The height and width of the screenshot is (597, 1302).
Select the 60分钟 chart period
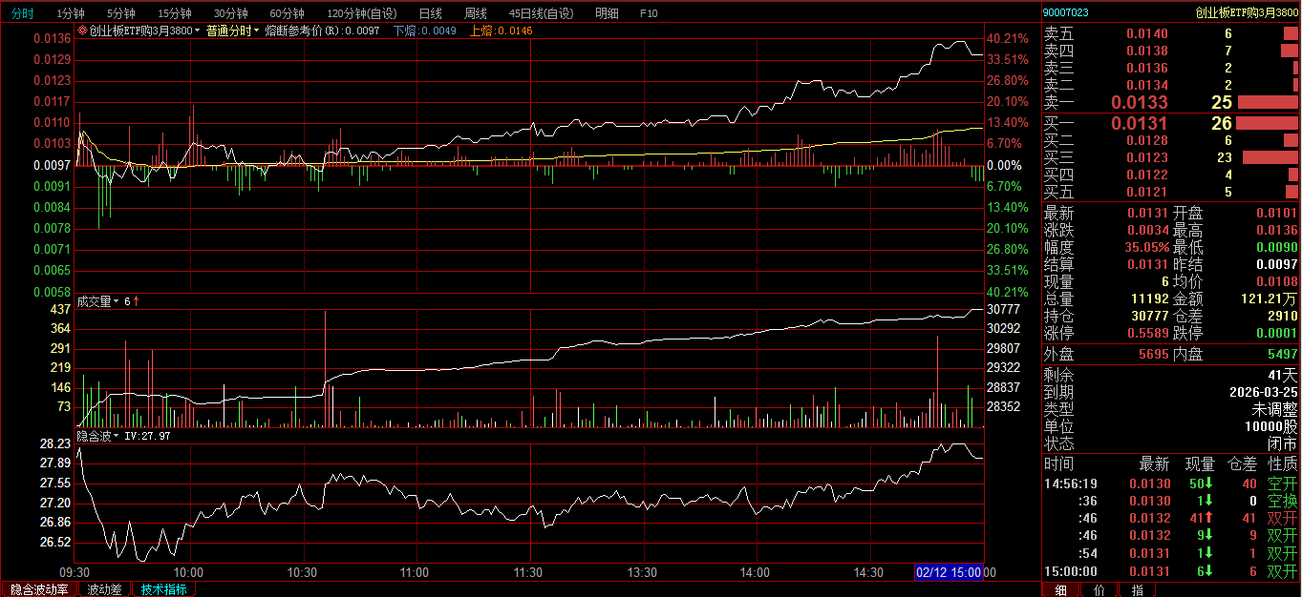[287, 13]
